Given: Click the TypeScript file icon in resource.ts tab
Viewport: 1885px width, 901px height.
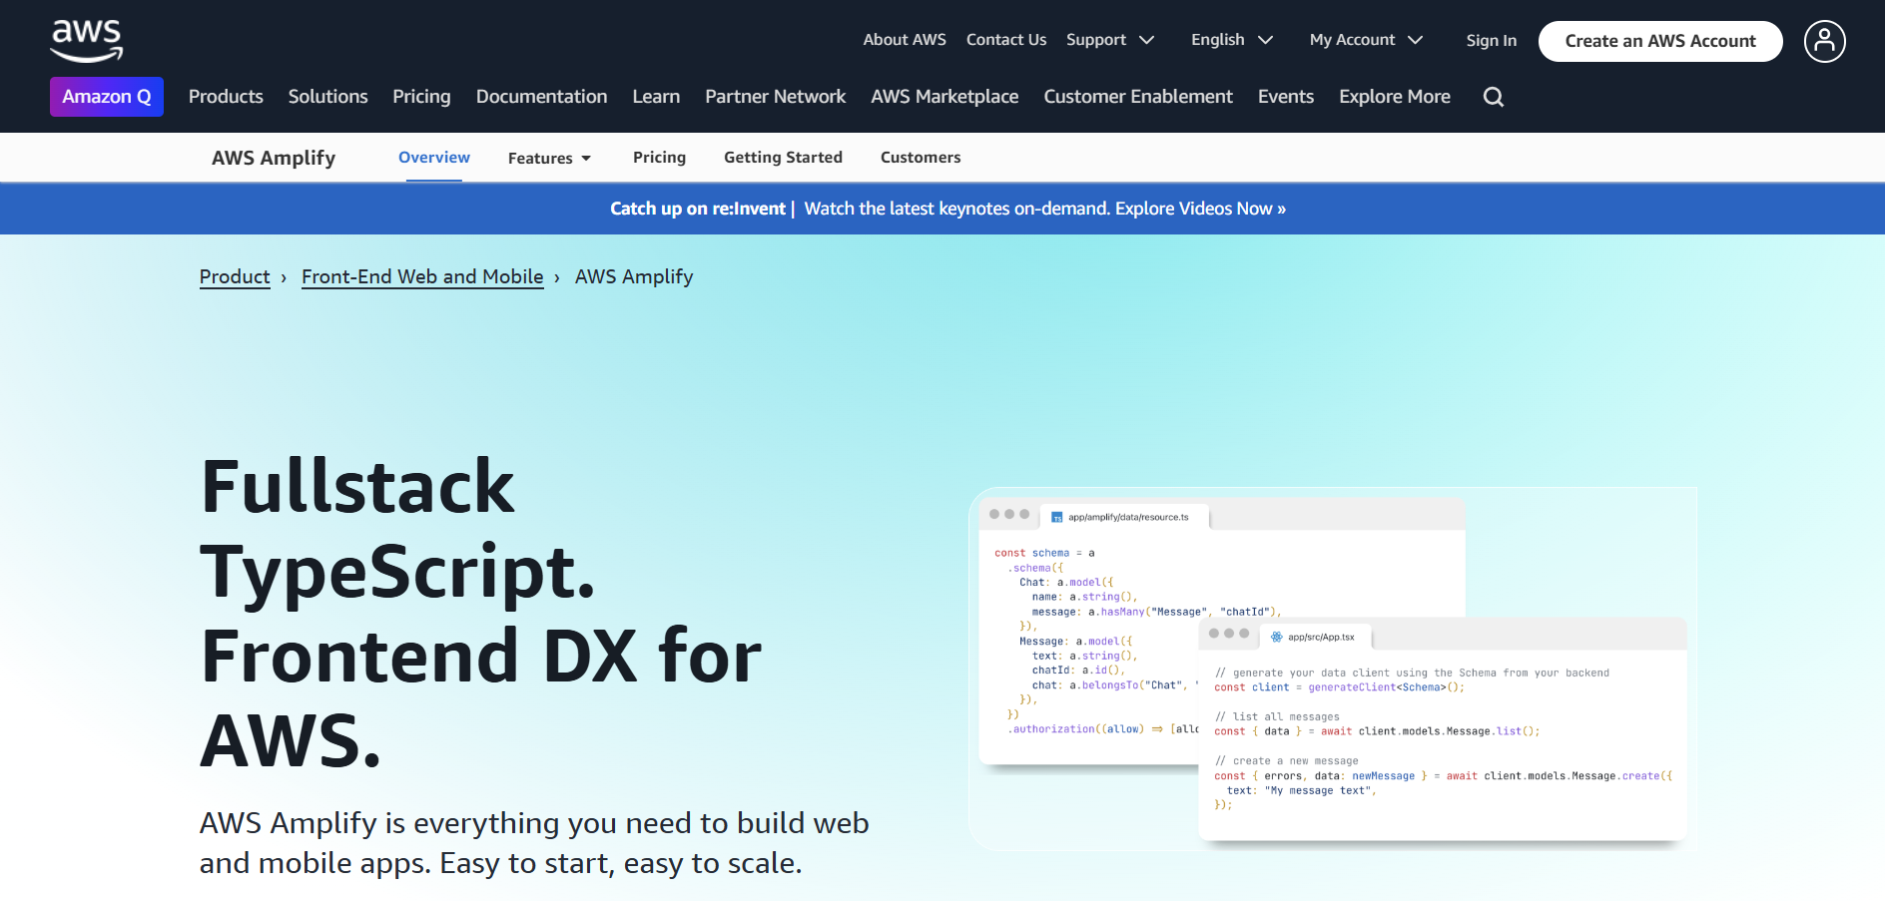Looking at the screenshot, I should tap(1056, 517).
